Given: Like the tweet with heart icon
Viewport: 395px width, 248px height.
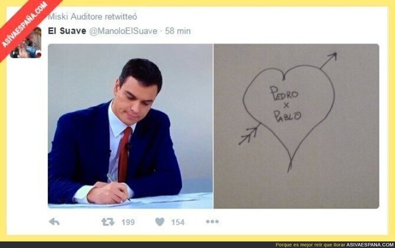Looking at the screenshot, I should (160, 222).
